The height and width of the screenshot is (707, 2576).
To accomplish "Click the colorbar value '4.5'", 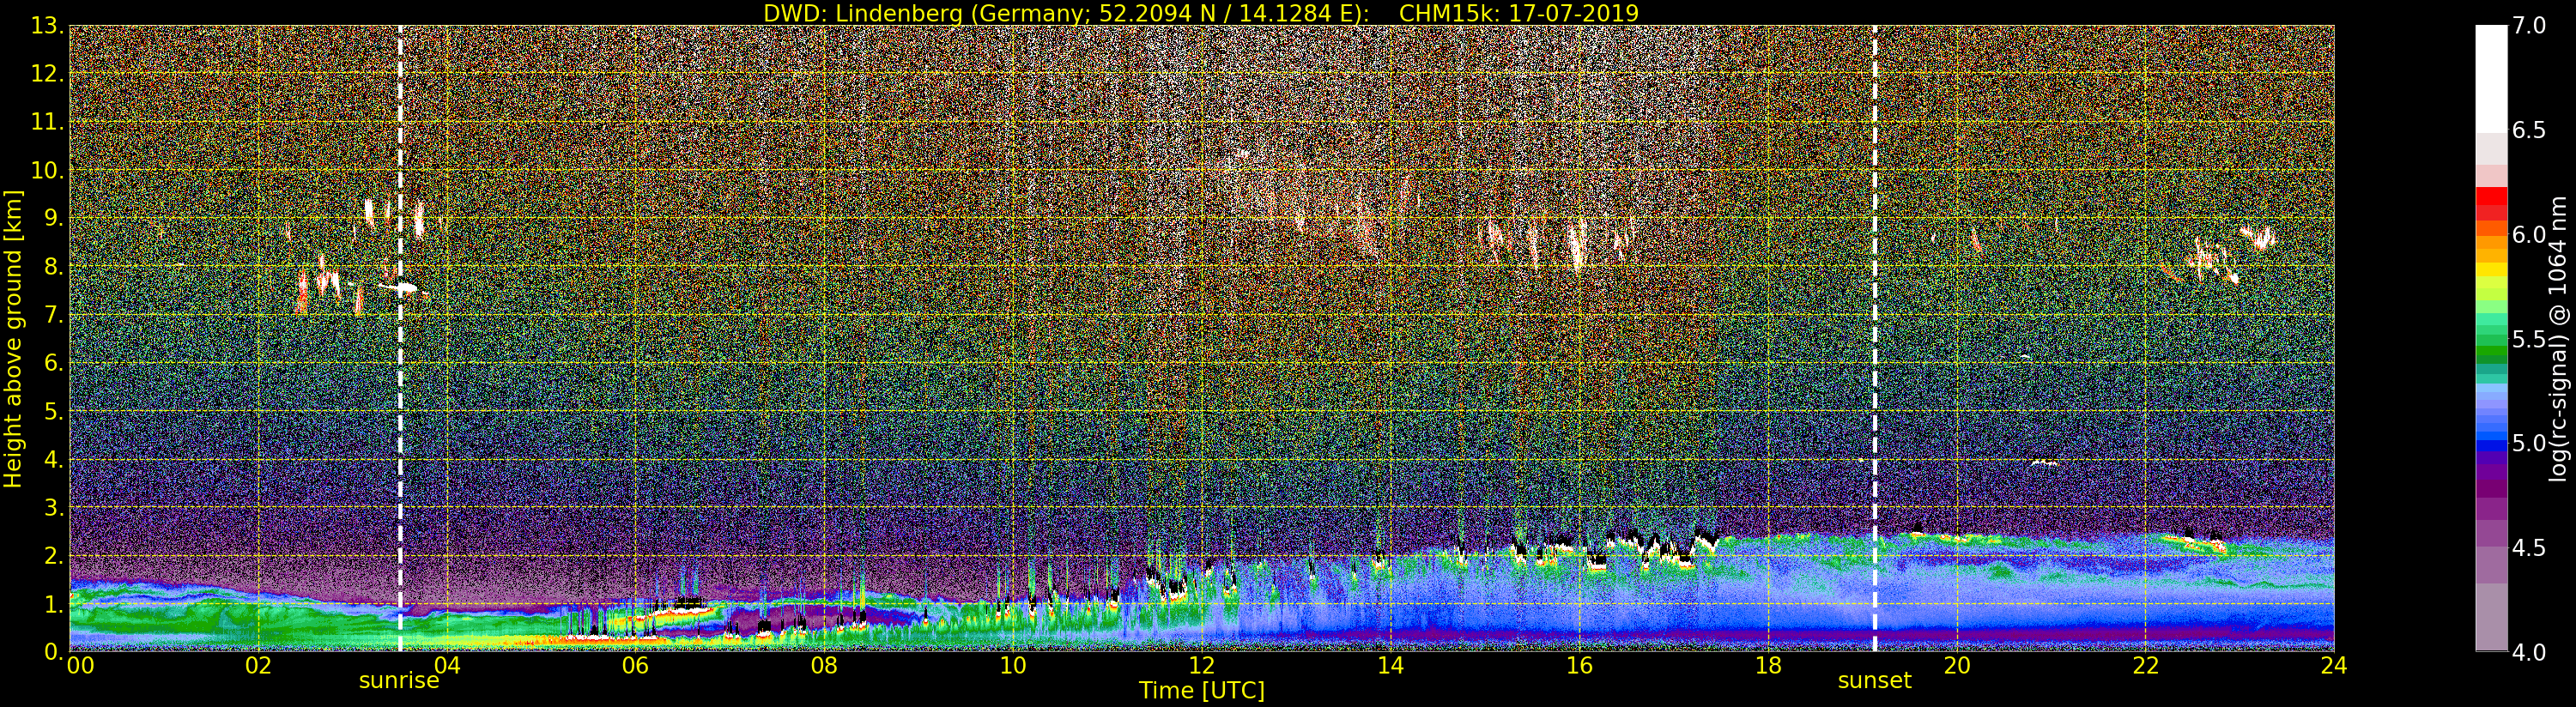I will coord(2529,547).
